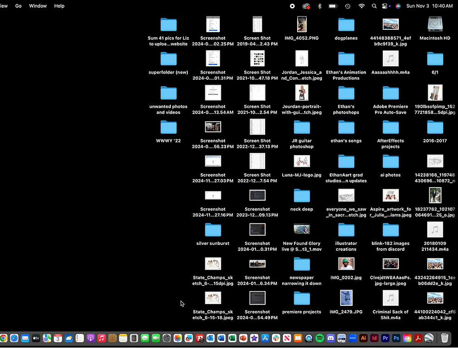Viewport: 458px width, 348px height.
Task: Select Ethan's Animation Productions folder
Action: [346, 59]
